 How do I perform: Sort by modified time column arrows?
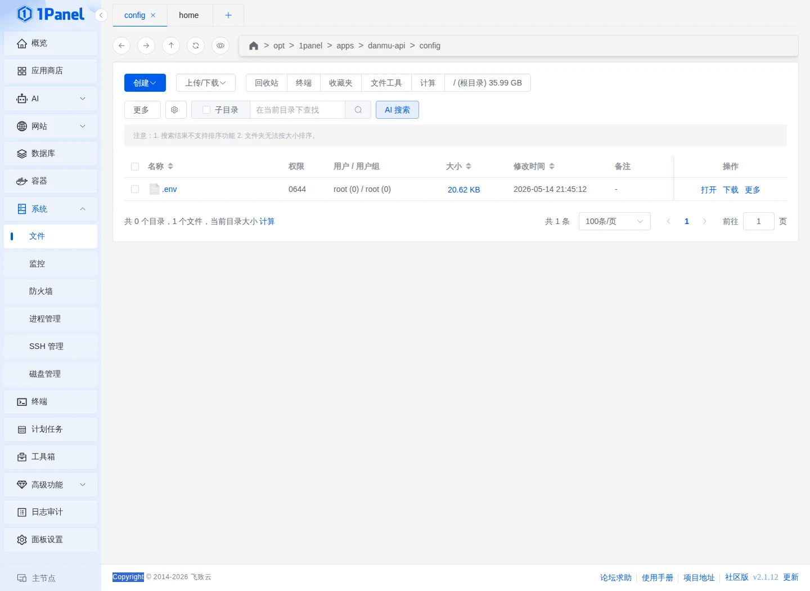552,166
